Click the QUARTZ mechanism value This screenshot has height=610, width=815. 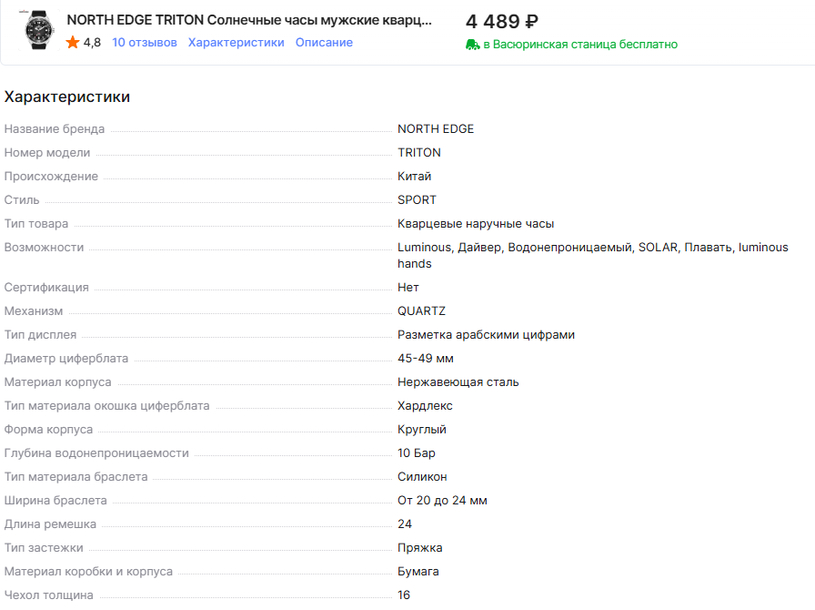point(421,311)
